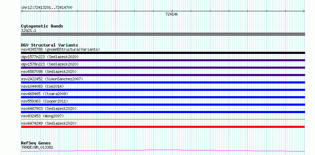The image size is (315, 155).
Task: Click the dgv1578n223 (Sedlazeck2020) label
Action: [50, 64]
